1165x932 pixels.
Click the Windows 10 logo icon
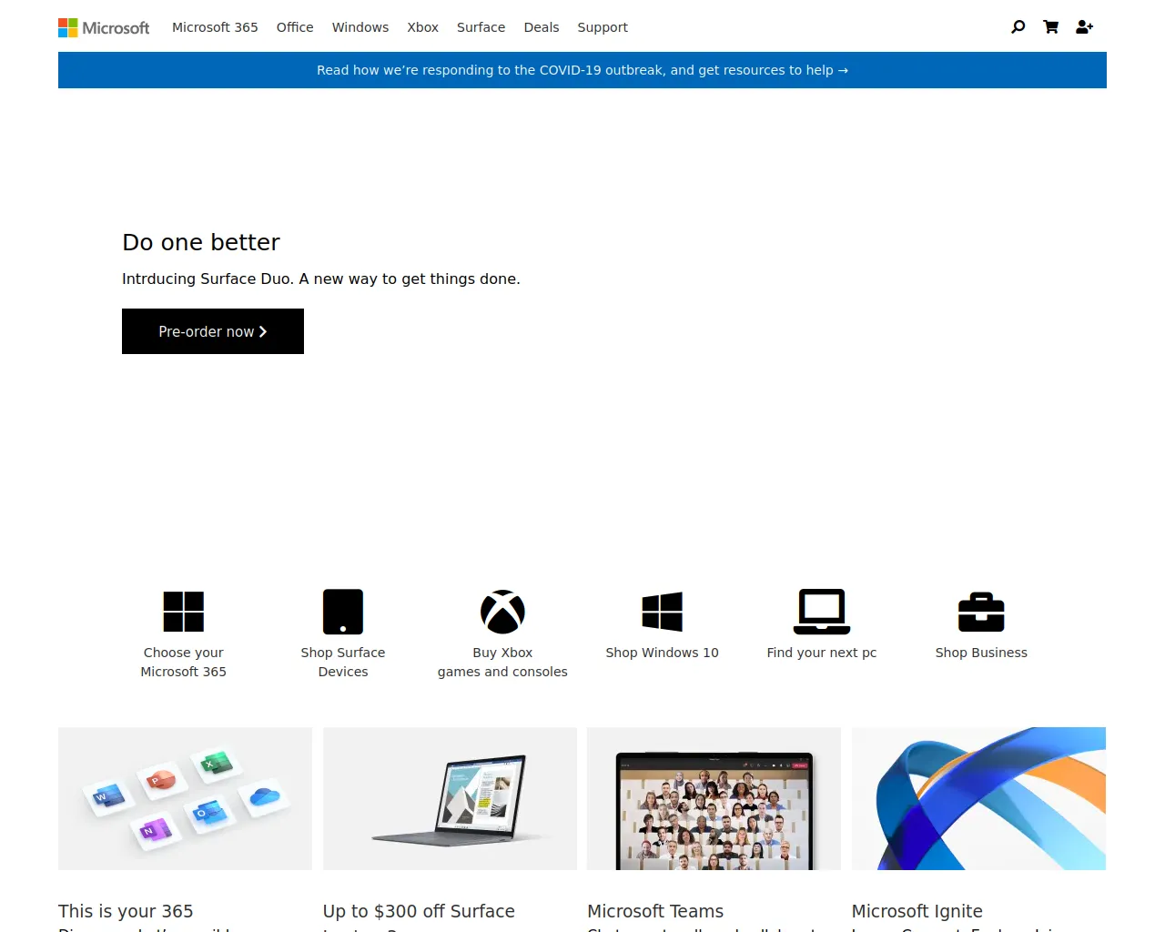pos(663,612)
